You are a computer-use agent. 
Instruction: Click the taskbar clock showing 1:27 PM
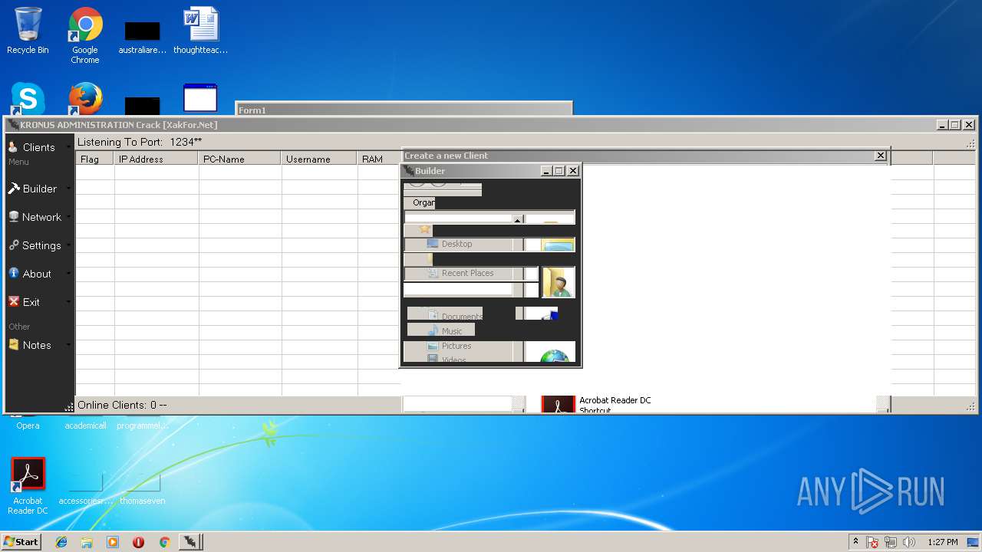pos(942,542)
